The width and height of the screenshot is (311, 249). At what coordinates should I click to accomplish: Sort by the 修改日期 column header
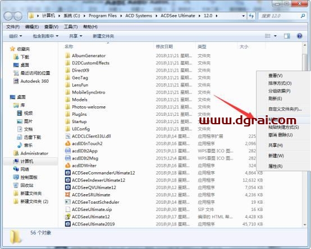pyautogui.click(x=164, y=46)
